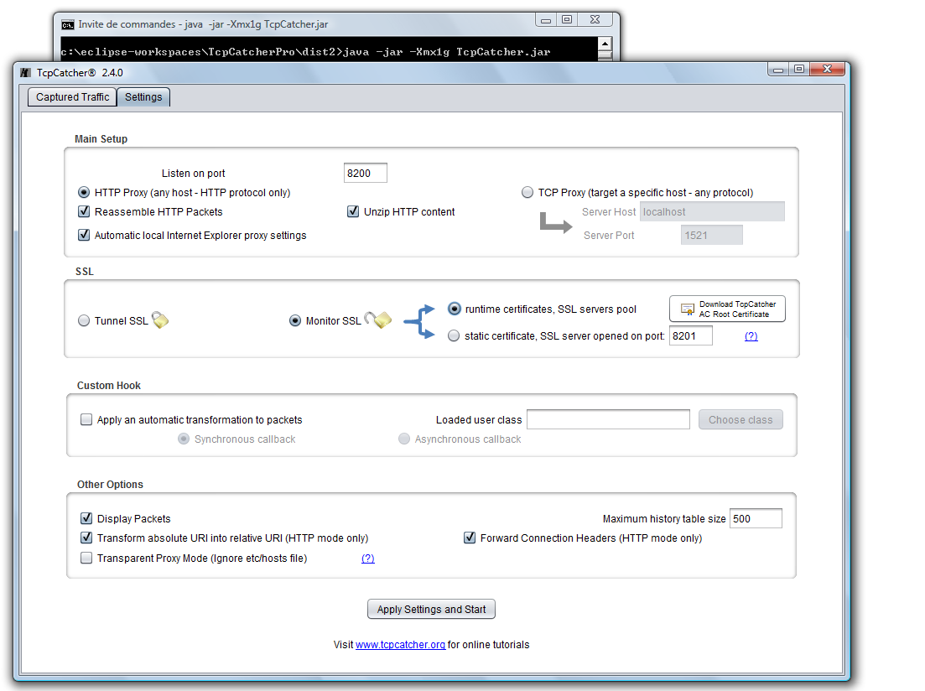Select Tunnel SSL radio button
The width and height of the screenshot is (925, 691).
[x=84, y=320]
